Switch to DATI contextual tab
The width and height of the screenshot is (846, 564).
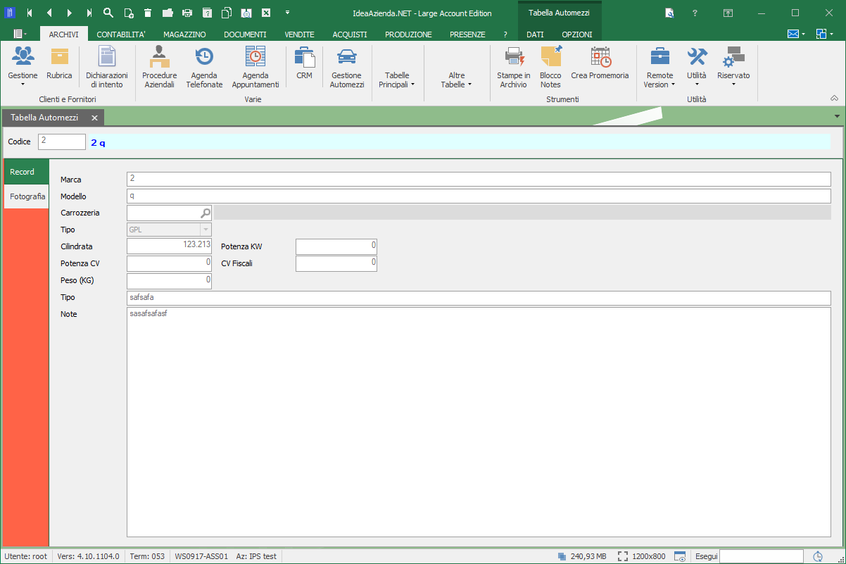click(x=535, y=35)
